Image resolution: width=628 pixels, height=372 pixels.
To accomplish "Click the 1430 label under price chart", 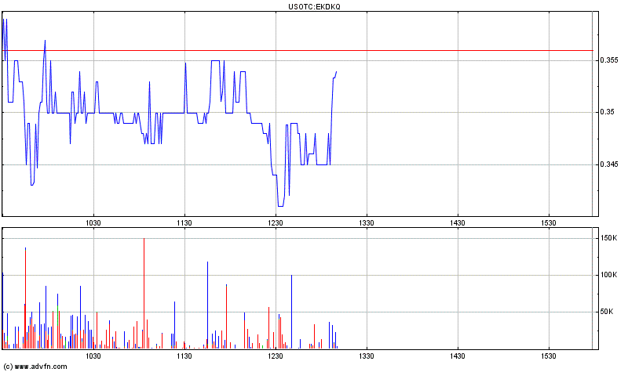I will point(458,223).
